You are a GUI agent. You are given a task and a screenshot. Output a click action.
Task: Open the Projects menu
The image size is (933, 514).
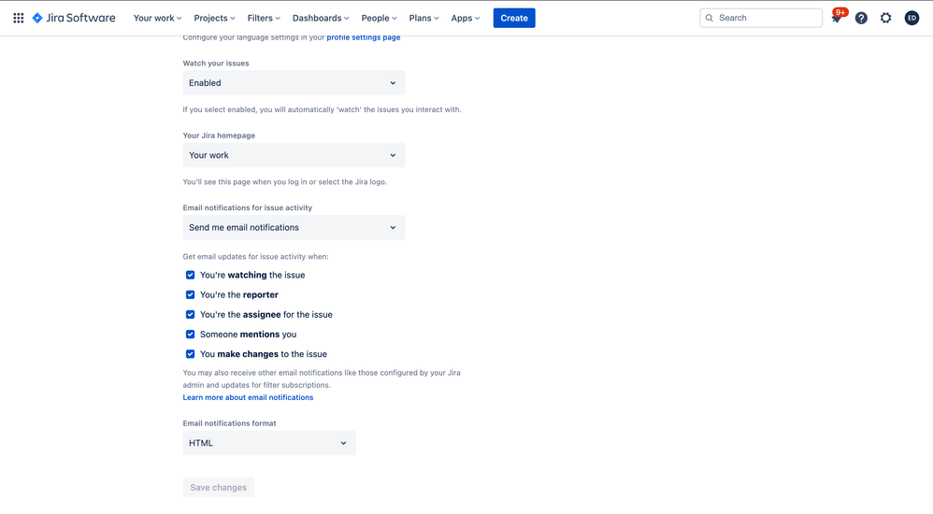[214, 18]
